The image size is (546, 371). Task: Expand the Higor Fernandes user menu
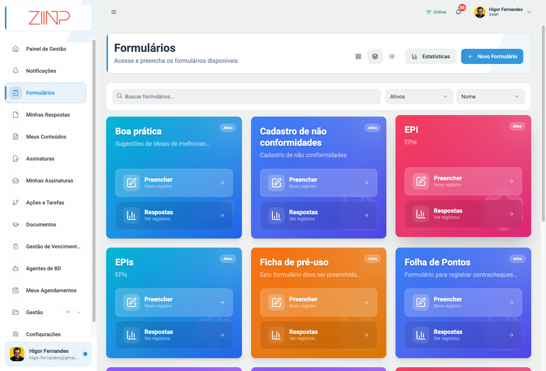coord(503,12)
